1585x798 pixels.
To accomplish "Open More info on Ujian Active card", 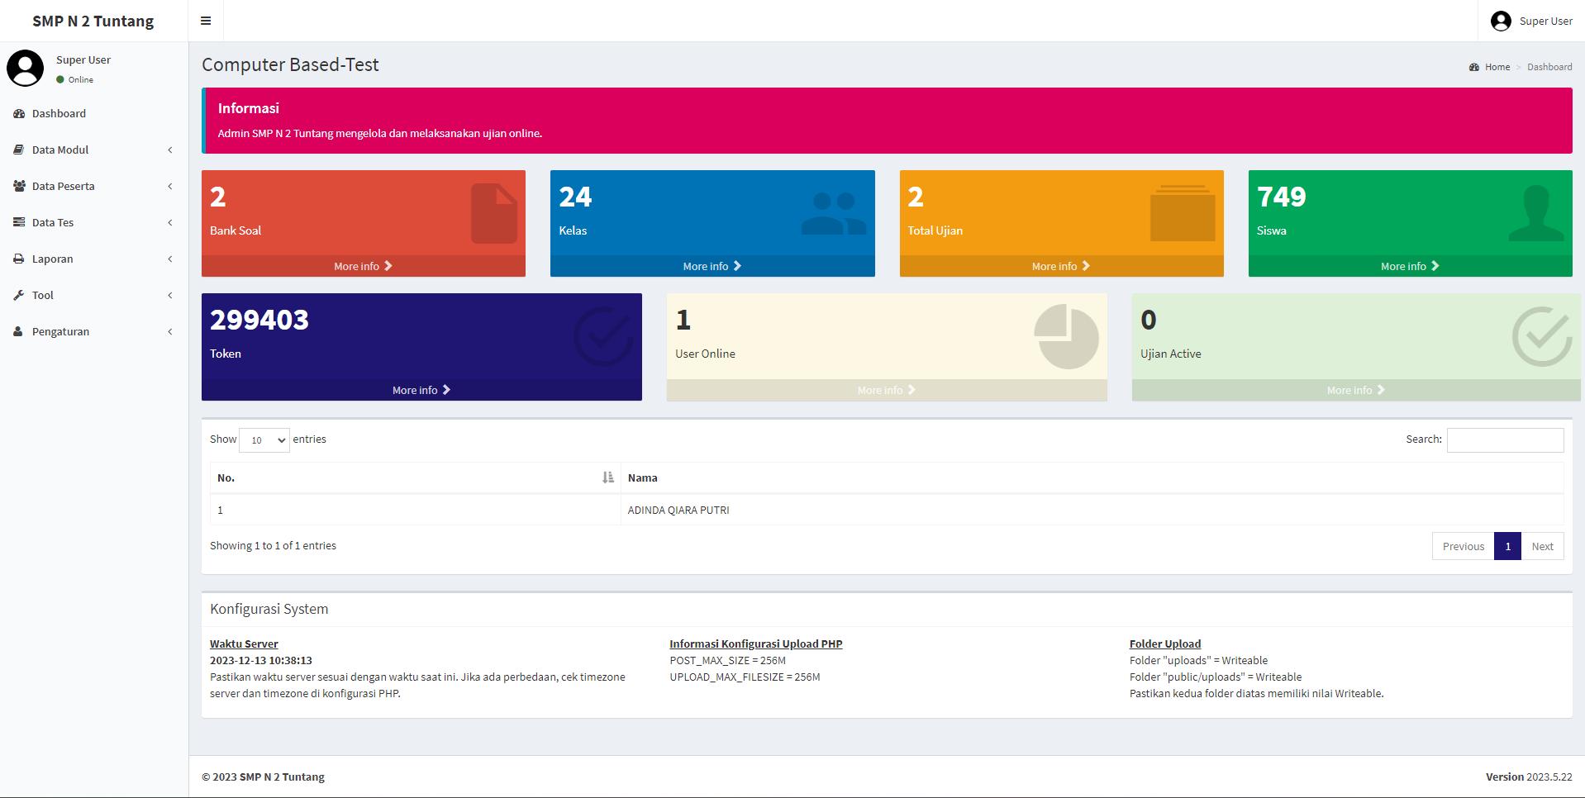I will tap(1356, 390).
